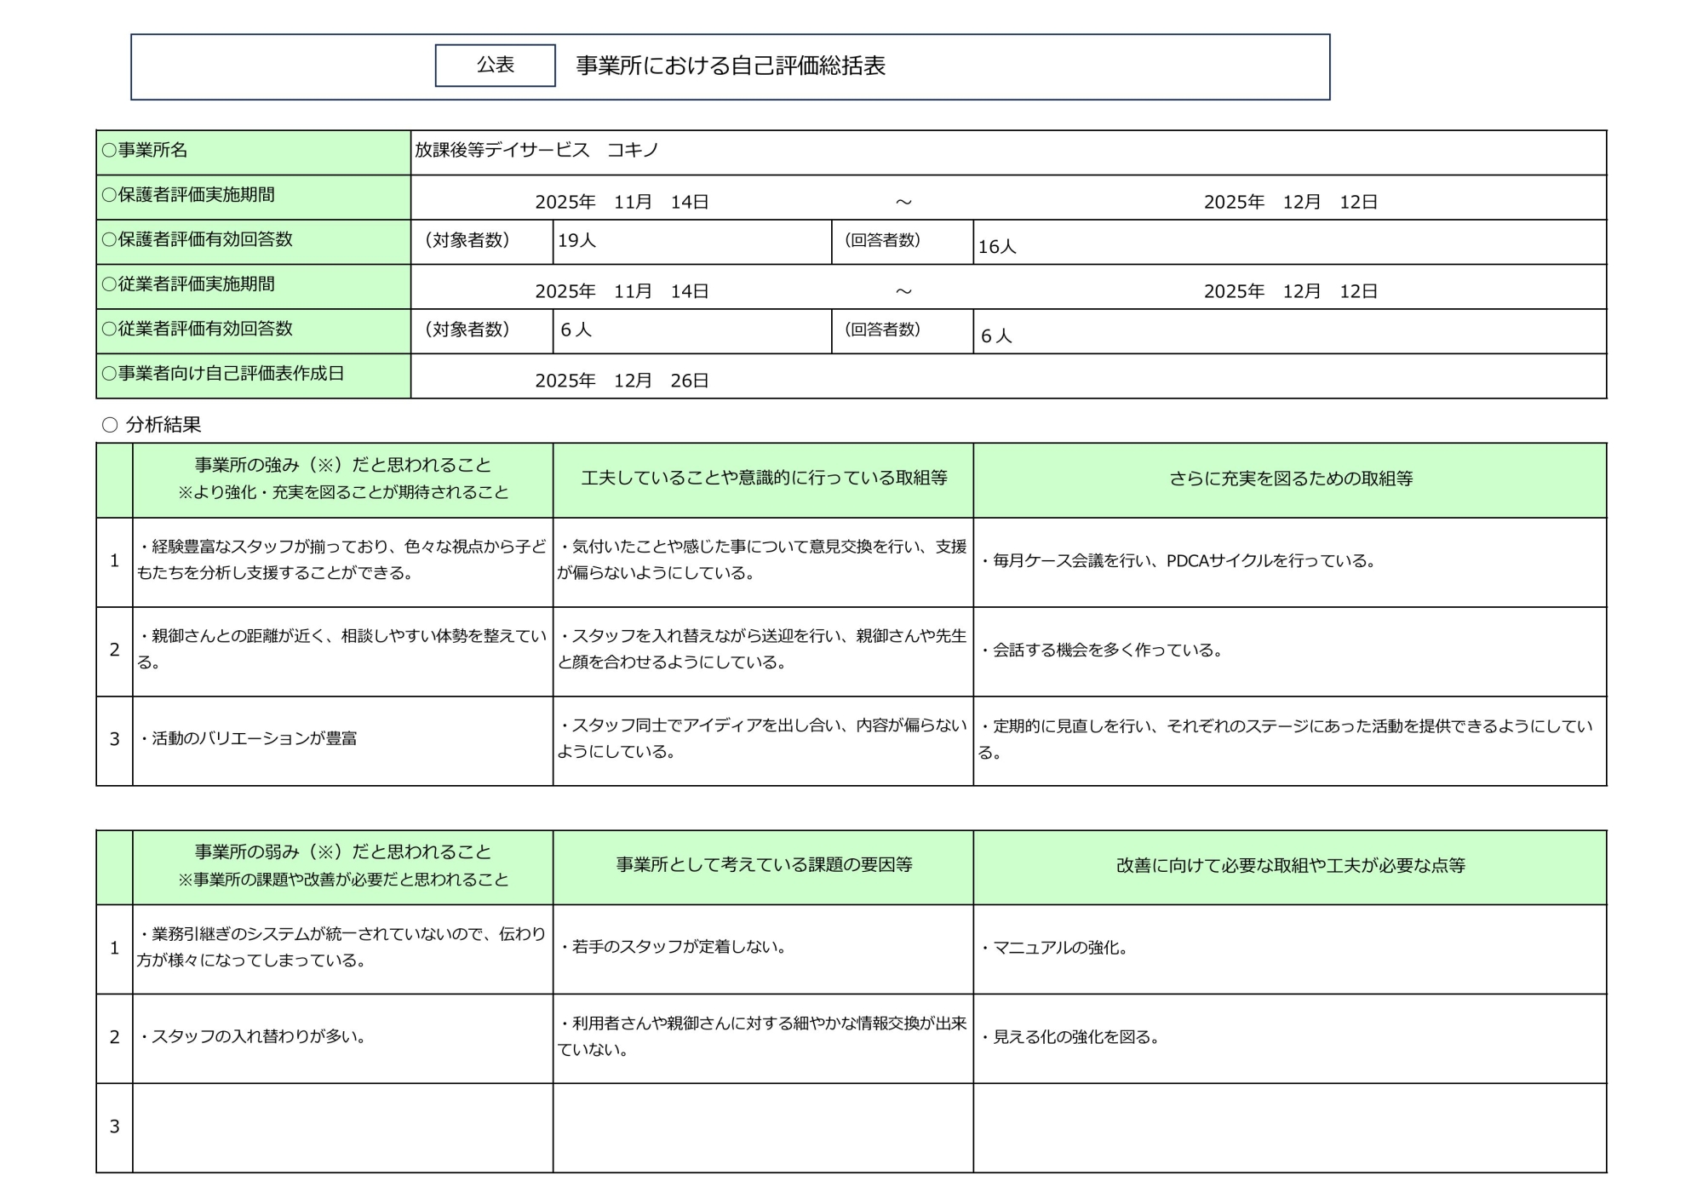Click header 工夫していることや意識的に行っている取組等
The image size is (1703, 1204).
click(763, 479)
